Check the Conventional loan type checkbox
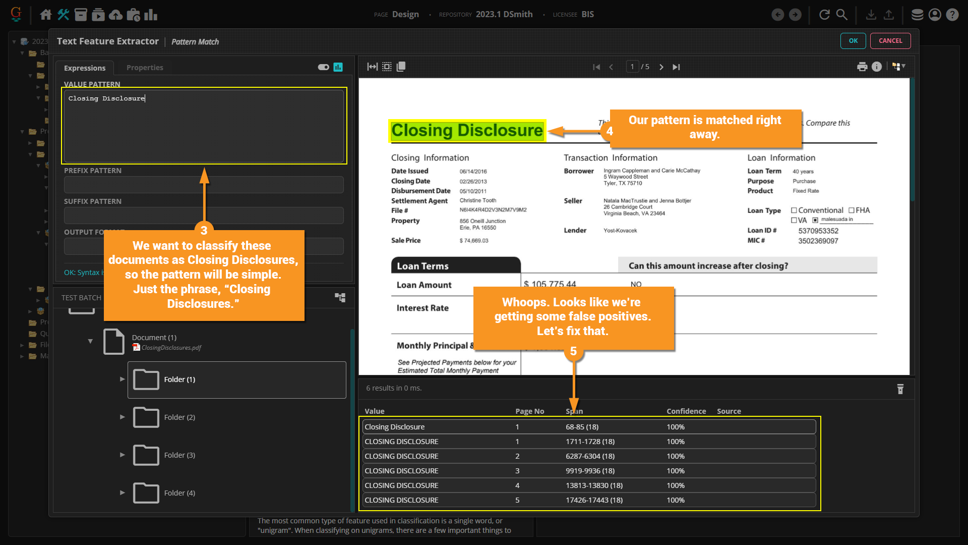Image resolution: width=968 pixels, height=545 pixels. (x=794, y=210)
